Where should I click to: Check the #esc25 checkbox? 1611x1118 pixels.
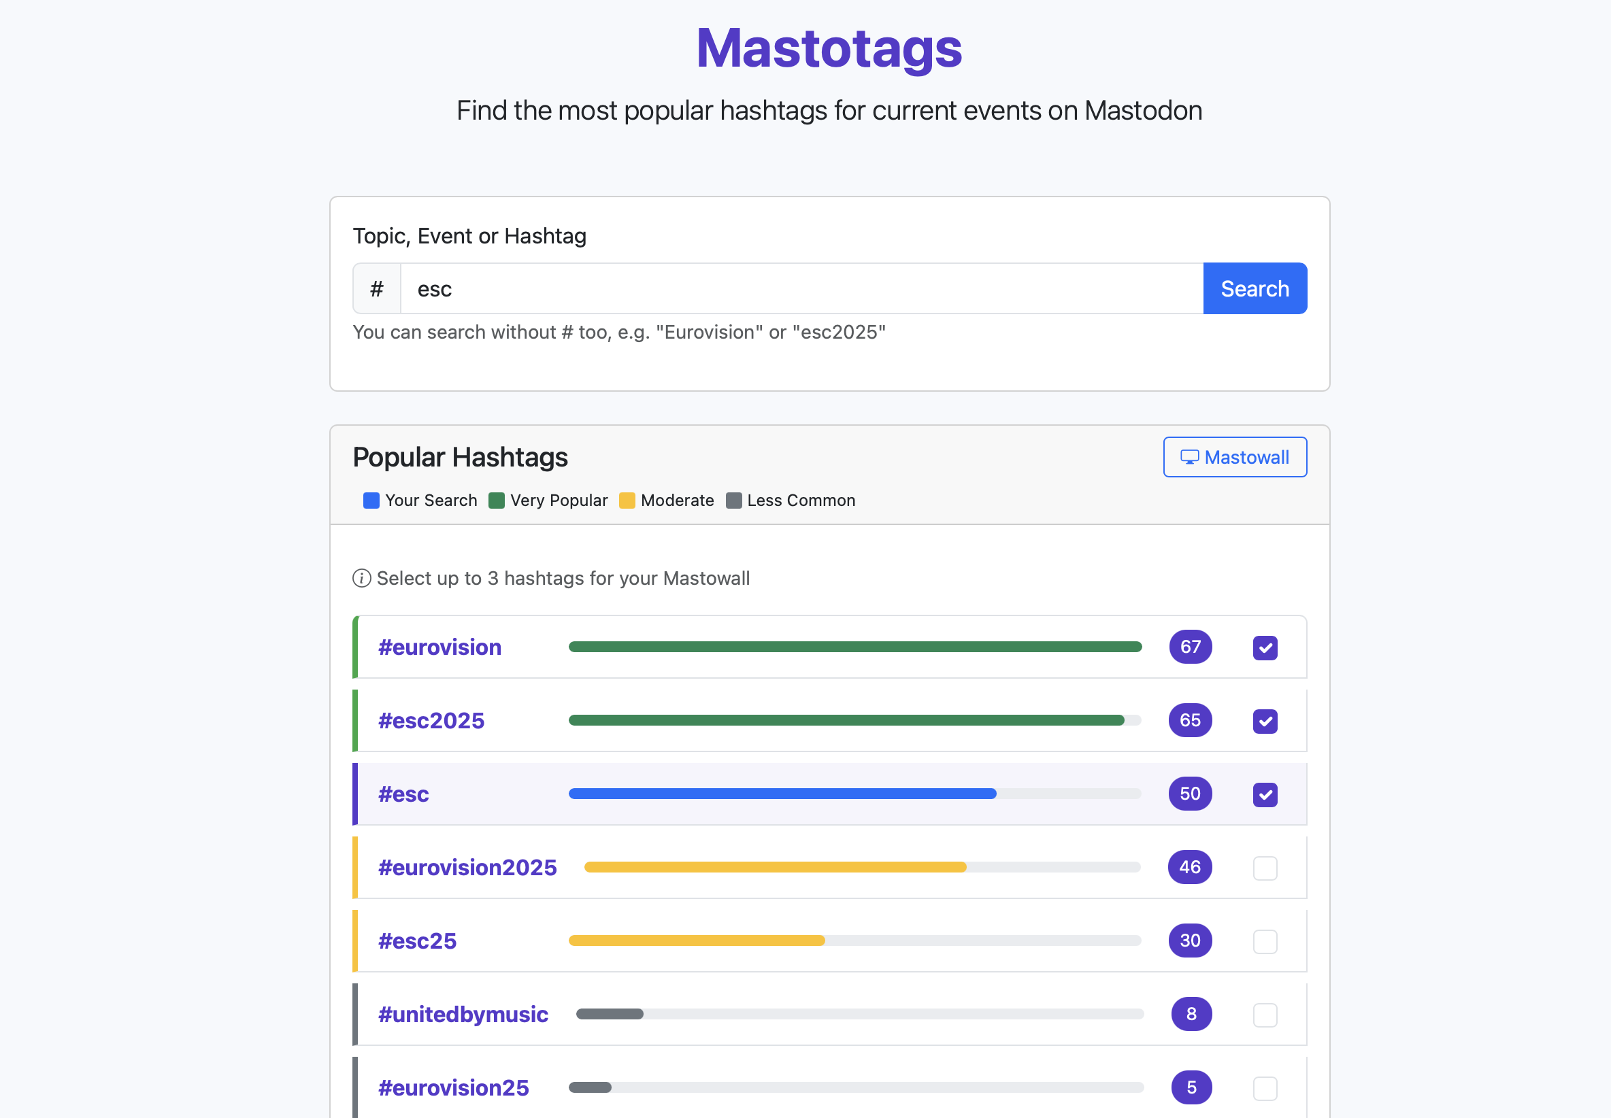tap(1265, 942)
